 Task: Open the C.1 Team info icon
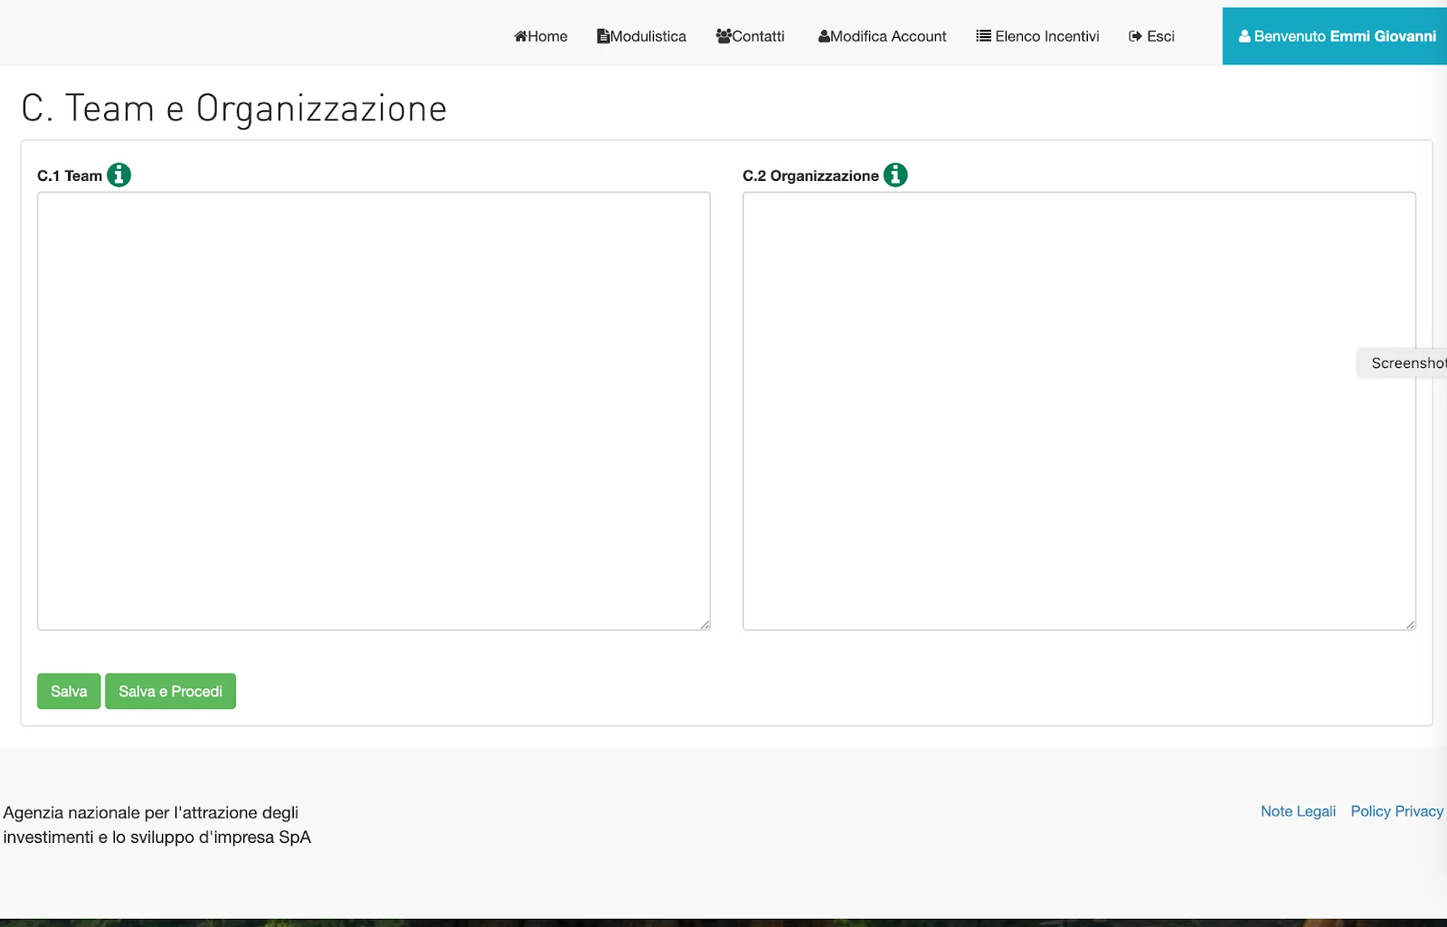click(x=118, y=175)
